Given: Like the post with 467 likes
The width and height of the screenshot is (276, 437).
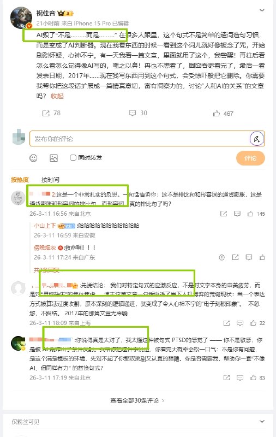Looking at the screenshot, I should (216, 114).
